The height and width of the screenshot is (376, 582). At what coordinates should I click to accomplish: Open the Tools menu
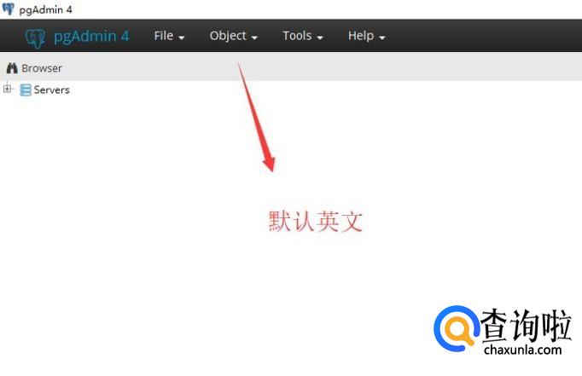coord(302,36)
